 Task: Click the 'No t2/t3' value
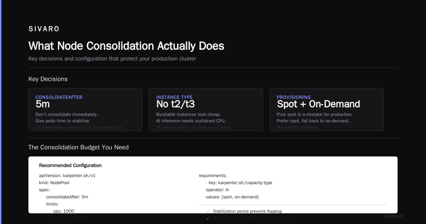pos(175,104)
